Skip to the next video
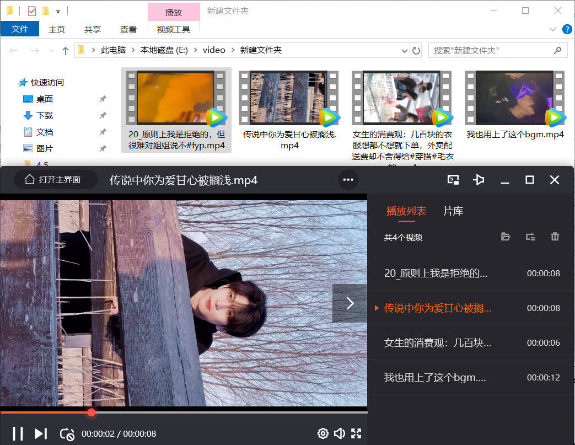Screen dimensions: 575x445 pos(41,433)
